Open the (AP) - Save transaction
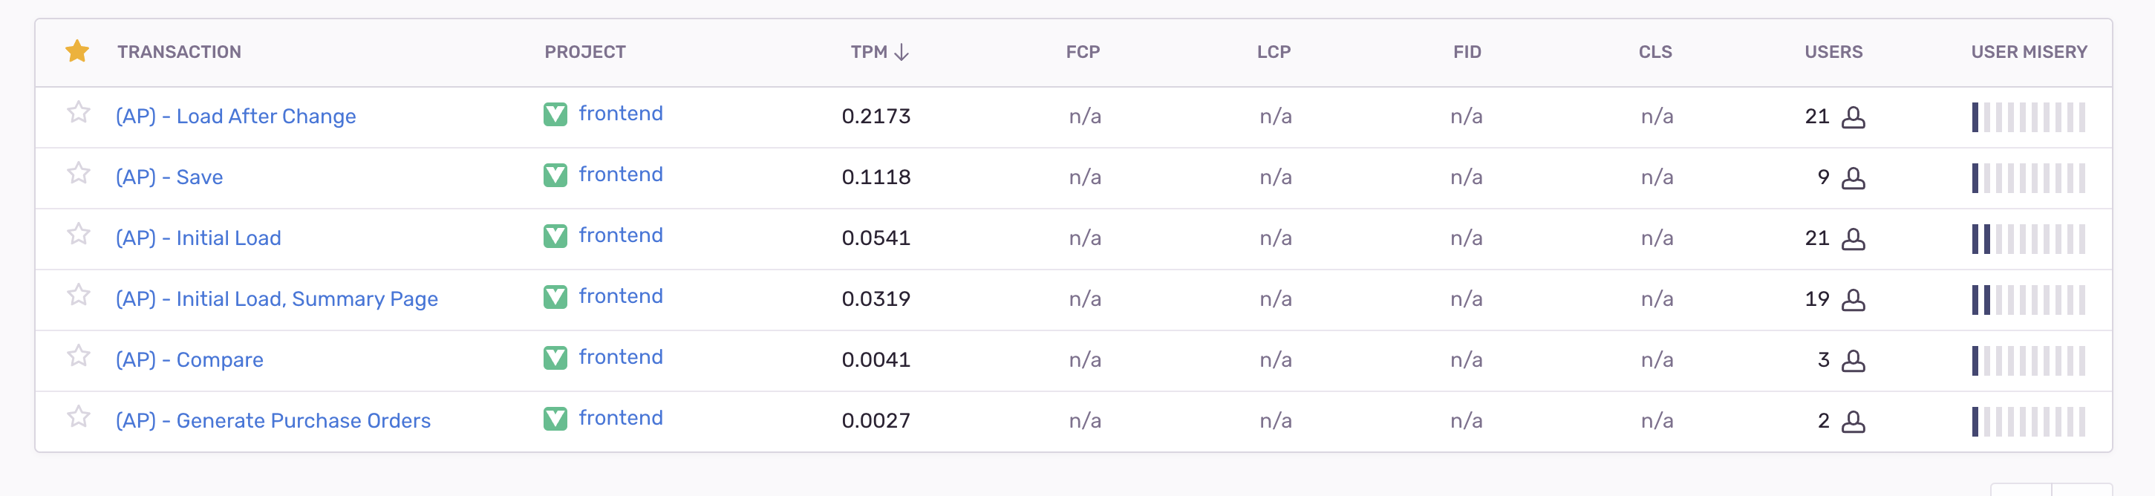 (169, 177)
